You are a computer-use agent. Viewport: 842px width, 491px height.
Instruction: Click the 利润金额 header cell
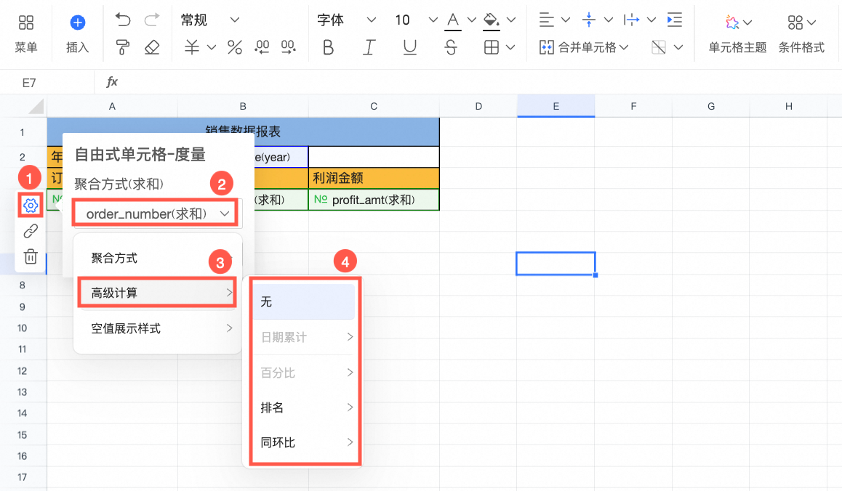(374, 178)
